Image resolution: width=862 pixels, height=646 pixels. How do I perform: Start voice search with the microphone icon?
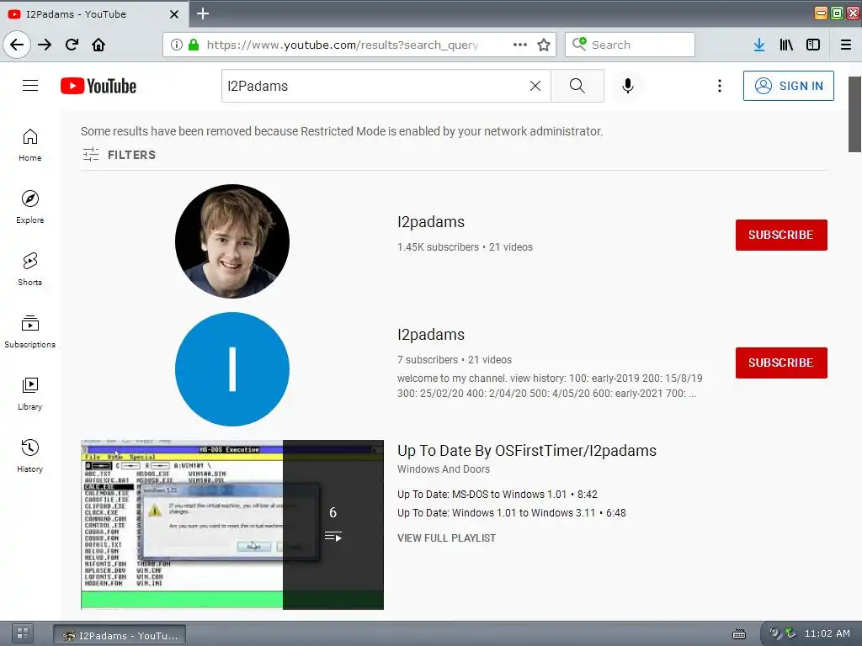point(628,86)
